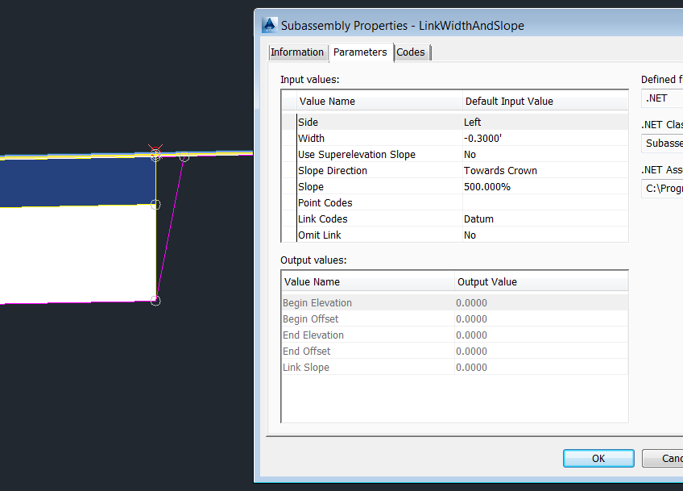Switch to the Codes tab
Screen dimensions: 683x491
coord(411,52)
